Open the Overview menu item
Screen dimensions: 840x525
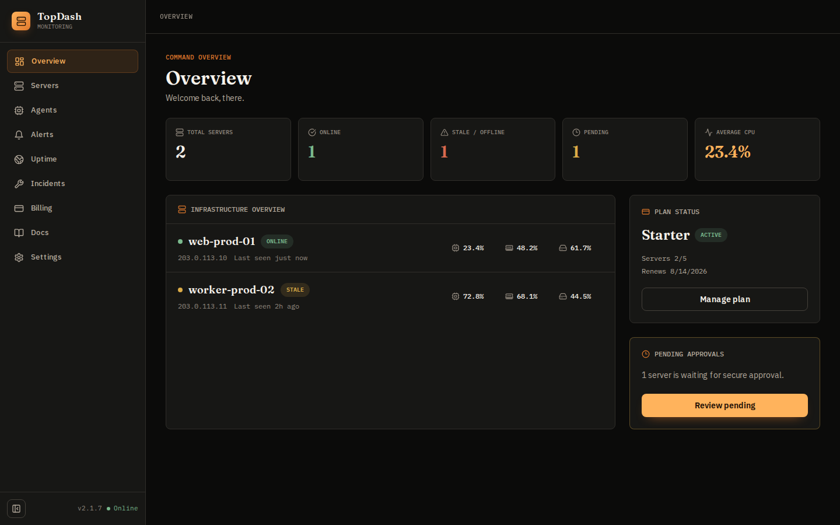pos(72,61)
